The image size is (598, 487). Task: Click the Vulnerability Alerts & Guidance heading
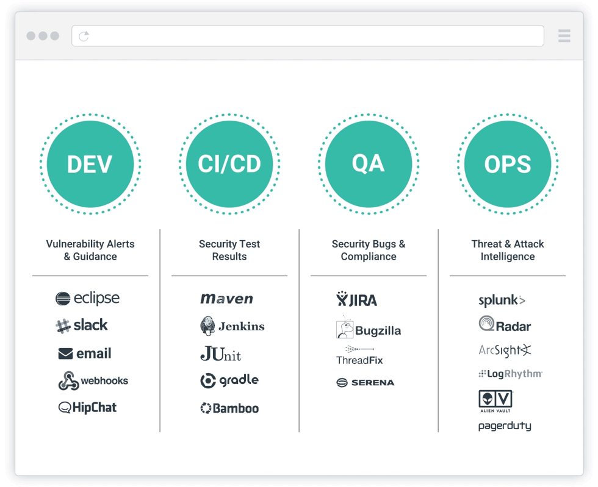tap(90, 250)
